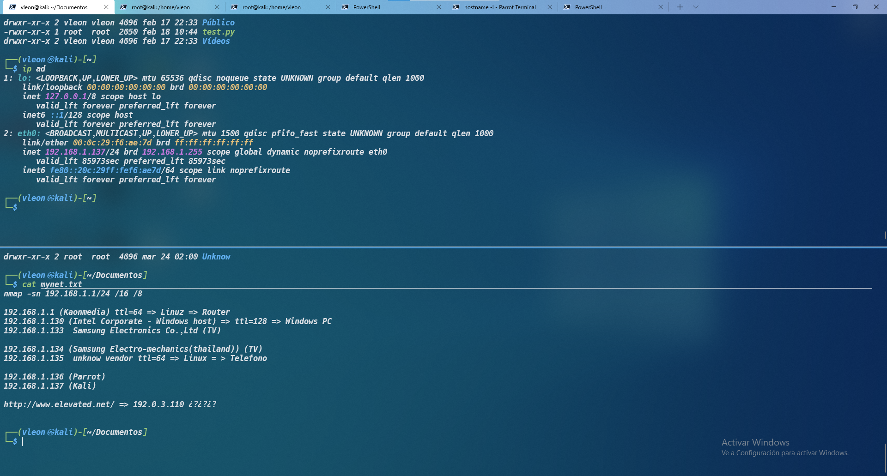Image resolution: width=887 pixels, height=476 pixels.
Task: Open a new tab with the plus button
Action: pyautogui.click(x=680, y=7)
